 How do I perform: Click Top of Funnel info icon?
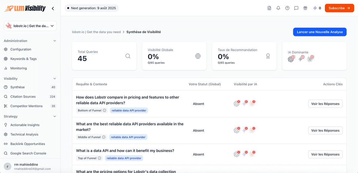[x=99, y=158]
